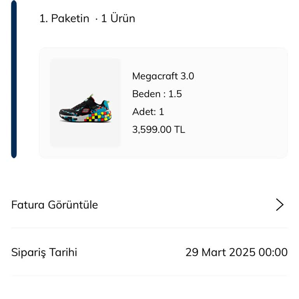299x299 pixels.
Task: Tap the blank area of the product card right of the price
Action: [x=237, y=130]
